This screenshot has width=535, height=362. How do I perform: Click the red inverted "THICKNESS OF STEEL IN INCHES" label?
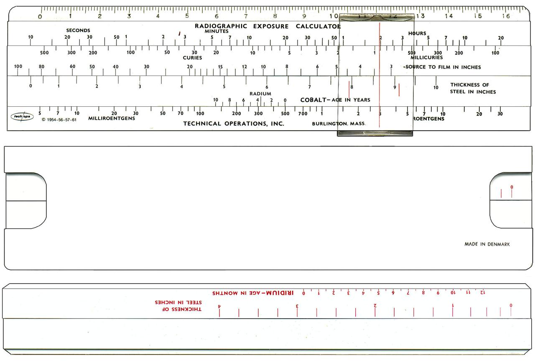click(178, 305)
